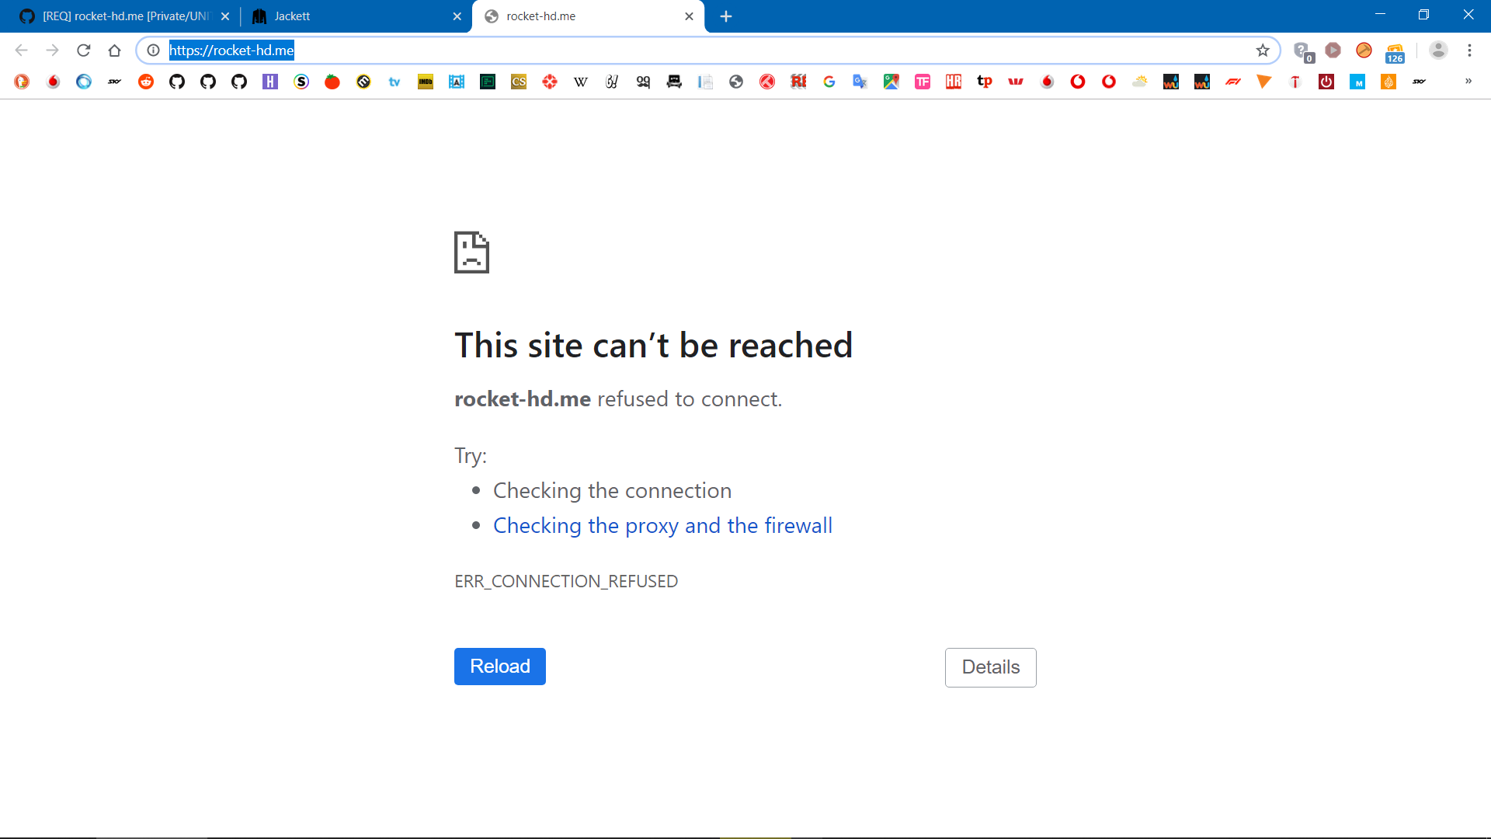Open the browser profile avatar

coord(1438,50)
